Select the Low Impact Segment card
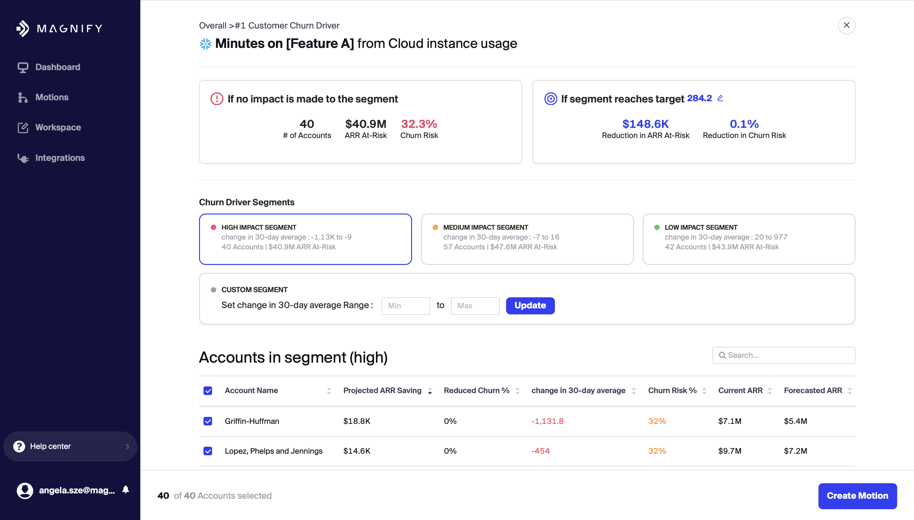The image size is (914, 520). [x=748, y=239]
